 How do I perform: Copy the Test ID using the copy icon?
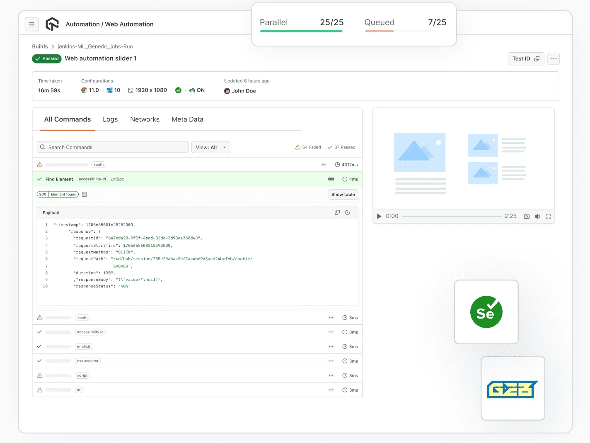(537, 58)
